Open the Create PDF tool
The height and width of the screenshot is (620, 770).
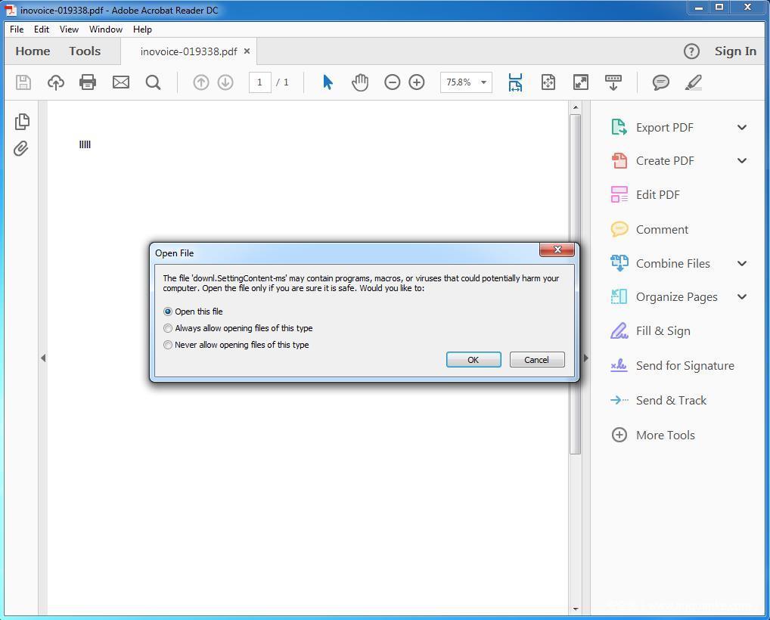point(665,161)
